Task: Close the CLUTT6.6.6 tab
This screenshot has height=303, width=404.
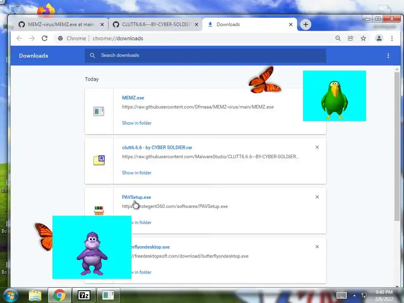Action: click(x=196, y=24)
